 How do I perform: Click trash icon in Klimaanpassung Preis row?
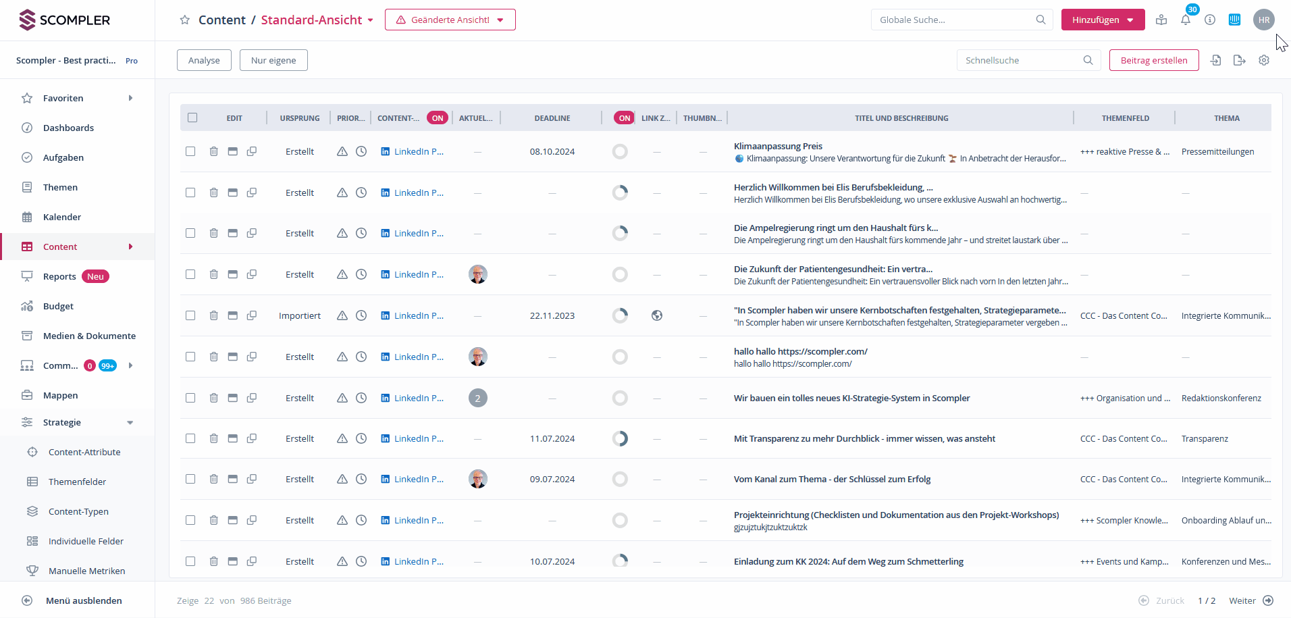pyautogui.click(x=213, y=151)
